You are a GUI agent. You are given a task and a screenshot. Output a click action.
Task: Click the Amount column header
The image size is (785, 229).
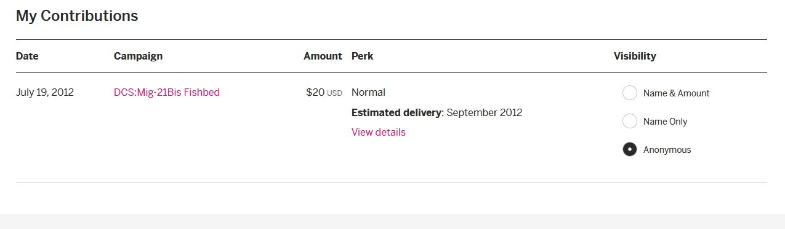(323, 56)
